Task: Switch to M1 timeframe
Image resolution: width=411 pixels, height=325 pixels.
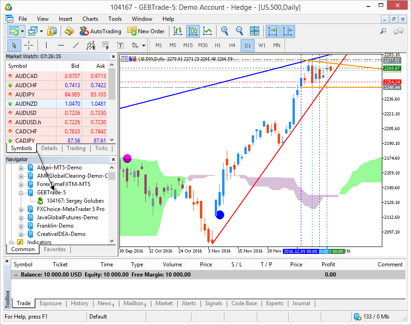Action: [x=159, y=46]
